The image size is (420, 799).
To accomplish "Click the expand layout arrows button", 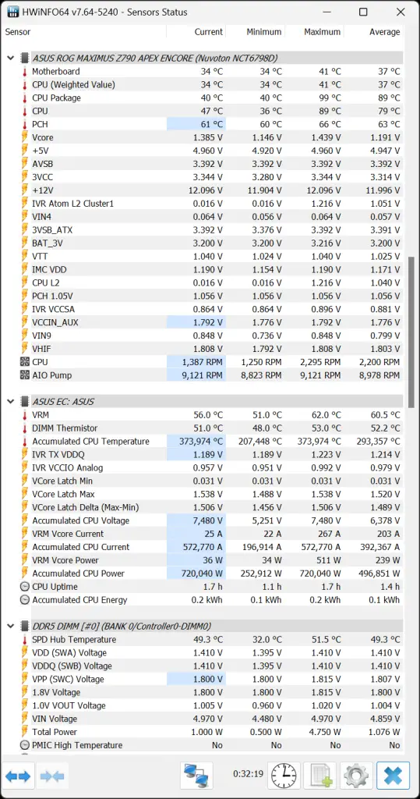I will click(x=19, y=776).
